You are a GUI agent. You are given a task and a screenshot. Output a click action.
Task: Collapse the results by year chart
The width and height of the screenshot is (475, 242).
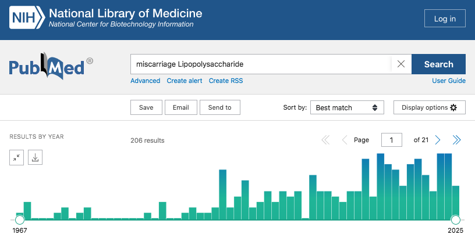(x=17, y=157)
